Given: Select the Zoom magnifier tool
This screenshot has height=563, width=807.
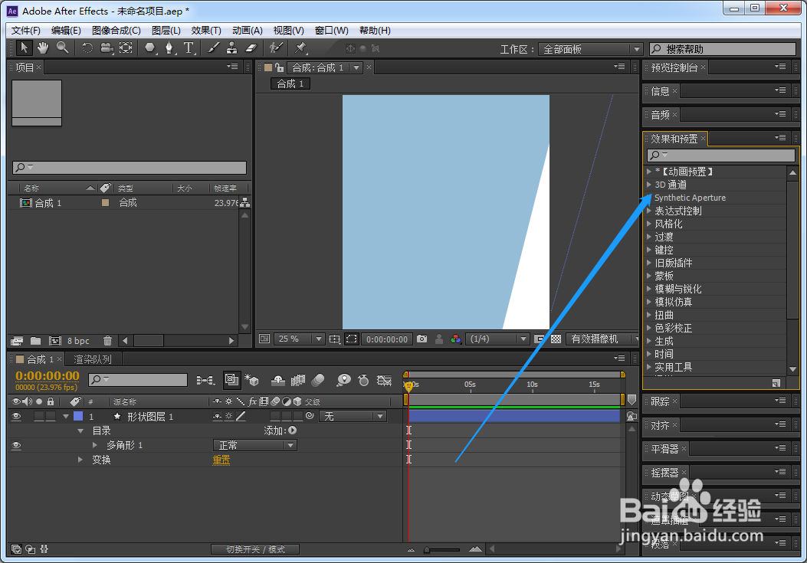Looking at the screenshot, I should (62, 48).
